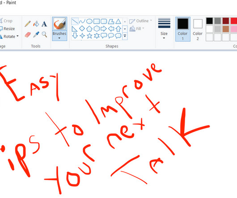Pick the dark red palette color

[226, 21]
